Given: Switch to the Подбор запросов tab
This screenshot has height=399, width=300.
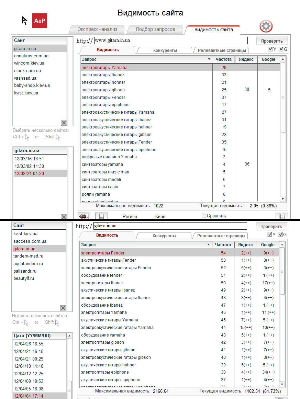Looking at the screenshot, I should click(155, 30).
